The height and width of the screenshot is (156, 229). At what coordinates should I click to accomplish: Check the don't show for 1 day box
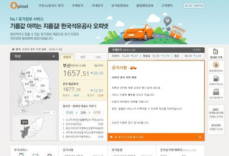pyautogui.click(x=111, y=137)
